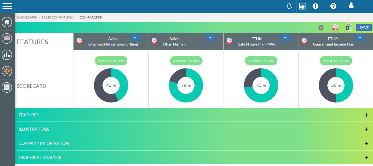Click the SAVE button
Screen dimensions: 373x166
364,28
